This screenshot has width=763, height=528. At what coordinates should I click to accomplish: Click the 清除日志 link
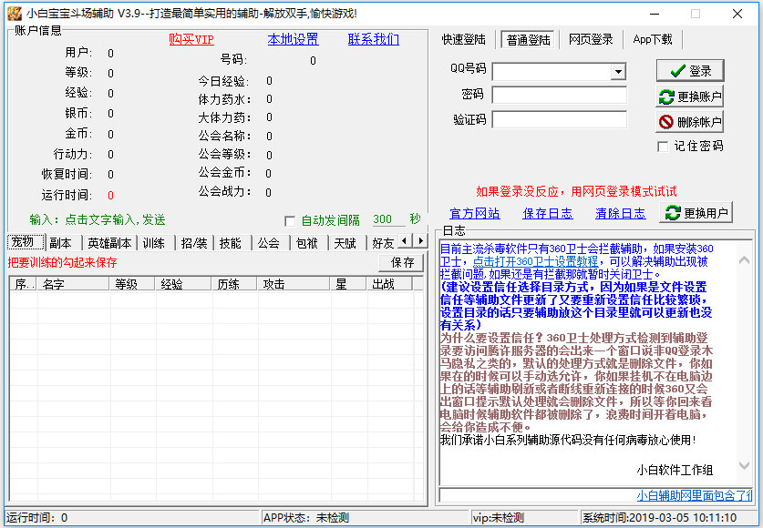tap(620, 213)
